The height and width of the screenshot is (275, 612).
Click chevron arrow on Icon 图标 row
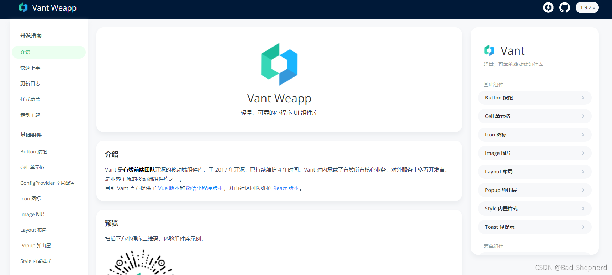(x=583, y=135)
